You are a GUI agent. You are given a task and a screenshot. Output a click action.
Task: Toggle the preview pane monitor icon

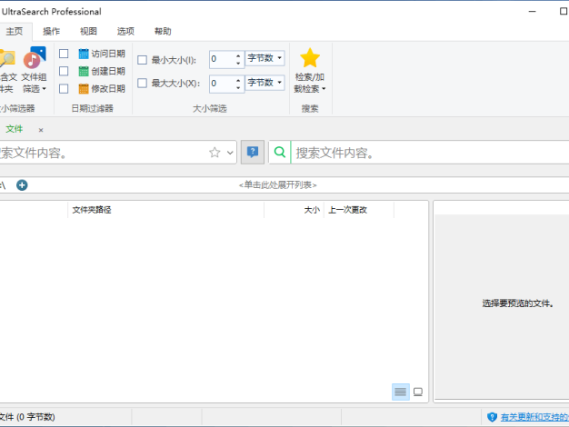(418, 392)
